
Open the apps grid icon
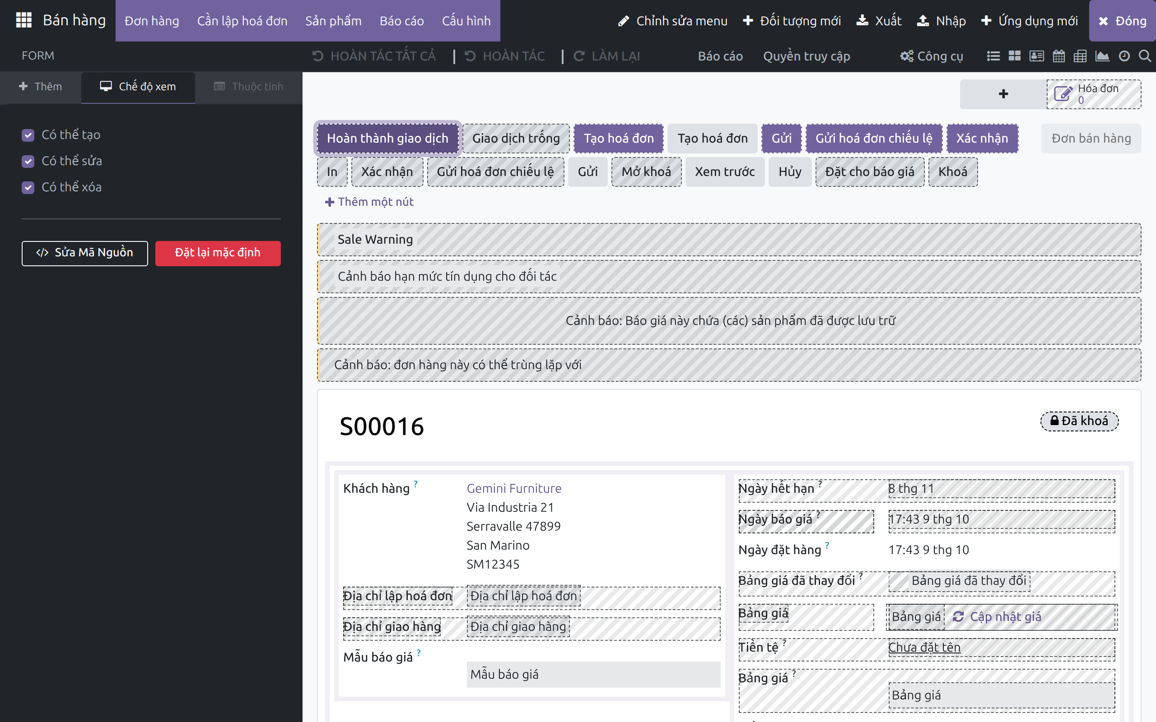23,20
